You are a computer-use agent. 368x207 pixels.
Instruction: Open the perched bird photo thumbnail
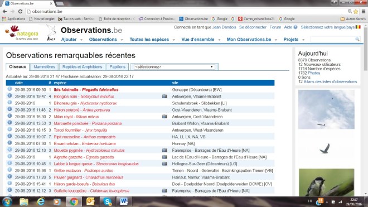point(326,182)
